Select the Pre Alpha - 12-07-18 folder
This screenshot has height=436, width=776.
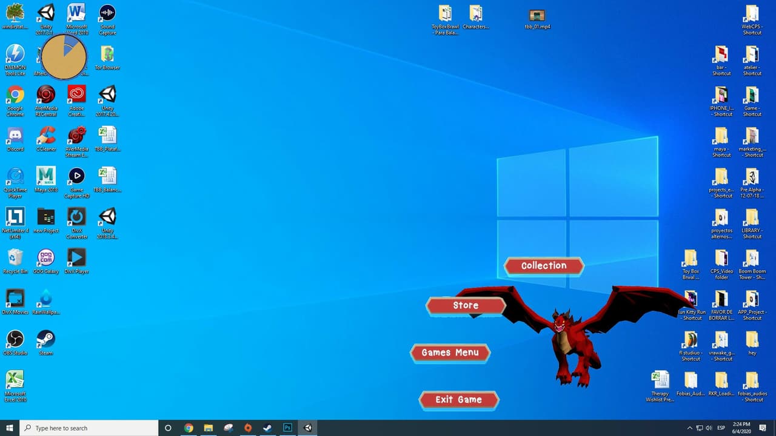click(x=752, y=183)
